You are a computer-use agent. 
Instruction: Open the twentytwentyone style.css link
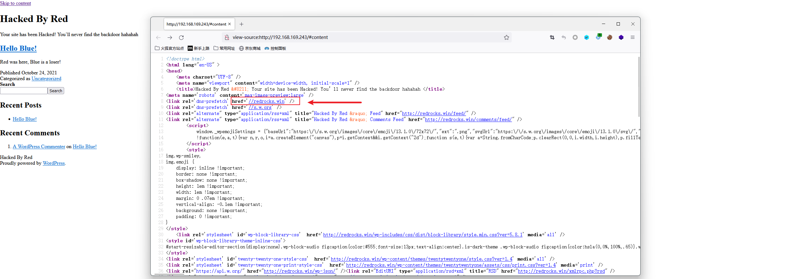[x=421, y=259]
